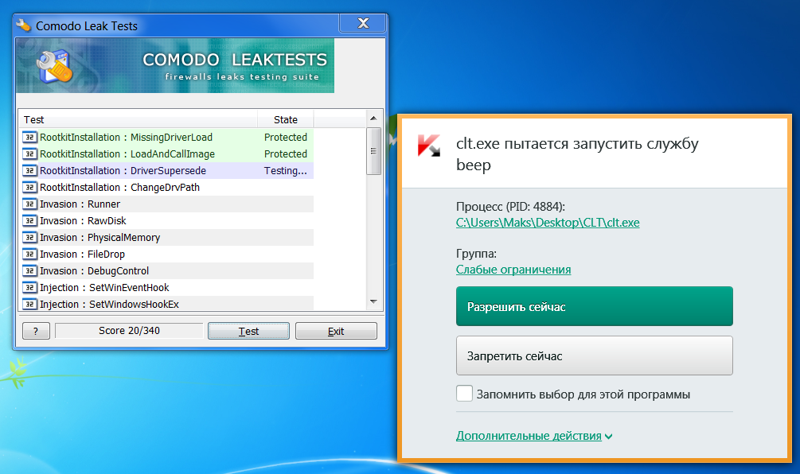The image size is (800, 474).
Task: Click the Comodo Leak Tests title bar icon
Action: pos(23,25)
